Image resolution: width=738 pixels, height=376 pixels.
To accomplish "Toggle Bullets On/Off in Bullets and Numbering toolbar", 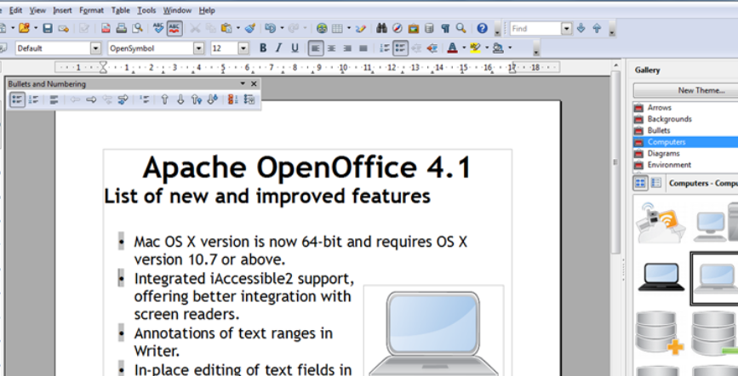I will [x=17, y=100].
